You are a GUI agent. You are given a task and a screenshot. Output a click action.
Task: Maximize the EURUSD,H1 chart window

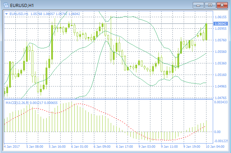210,6
